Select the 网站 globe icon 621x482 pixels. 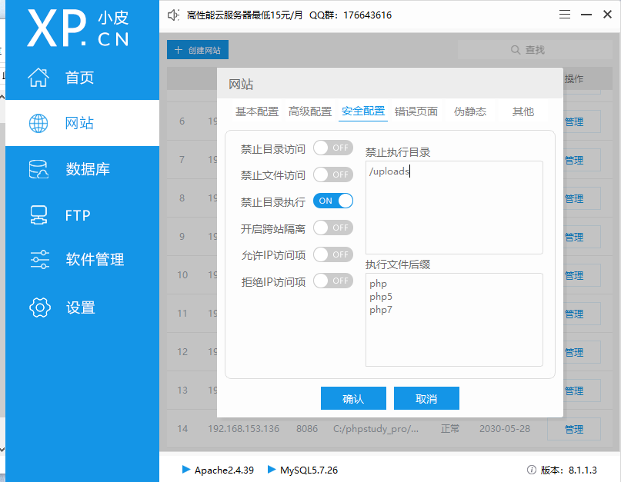pyautogui.click(x=38, y=123)
